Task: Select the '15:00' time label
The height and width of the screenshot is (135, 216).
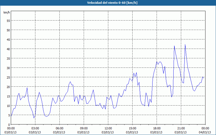Action: pyautogui.click(x=132, y=129)
